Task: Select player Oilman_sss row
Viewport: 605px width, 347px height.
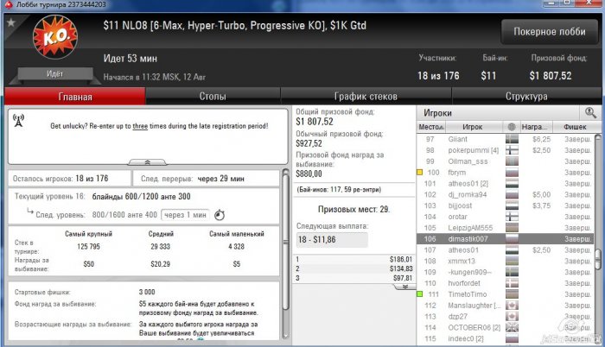Action: click(505, 161)
